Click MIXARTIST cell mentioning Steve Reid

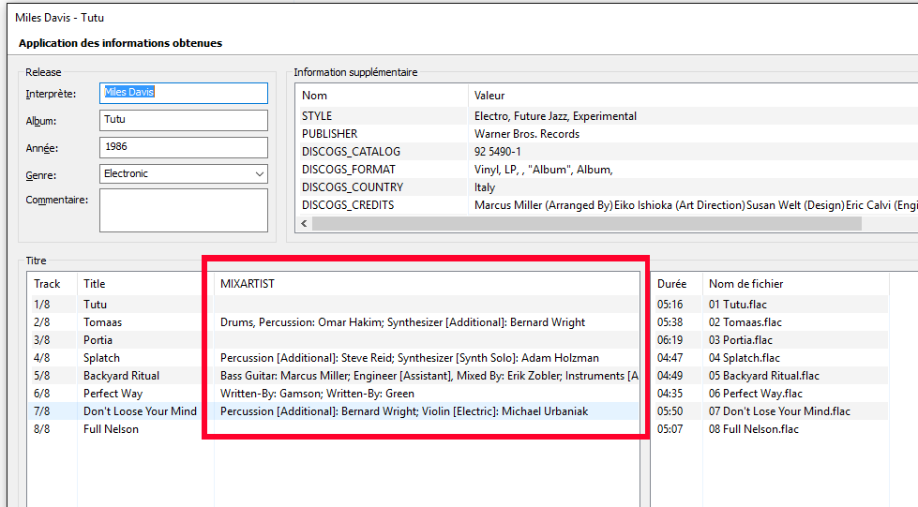(409, 358)
